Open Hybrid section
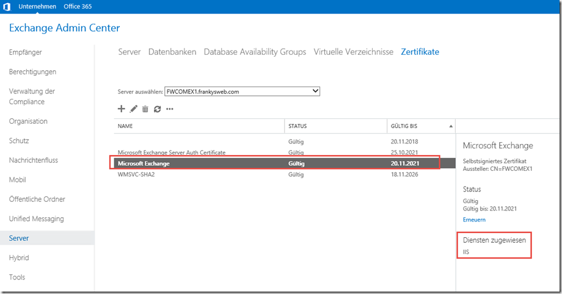 click(19, 257)
